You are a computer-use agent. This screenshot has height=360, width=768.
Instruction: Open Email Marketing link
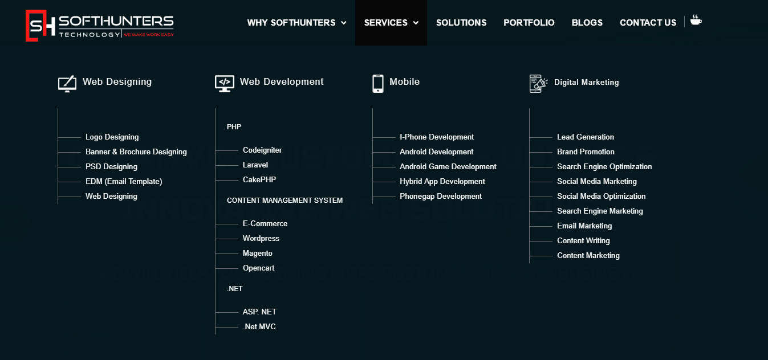click(584, 226)
